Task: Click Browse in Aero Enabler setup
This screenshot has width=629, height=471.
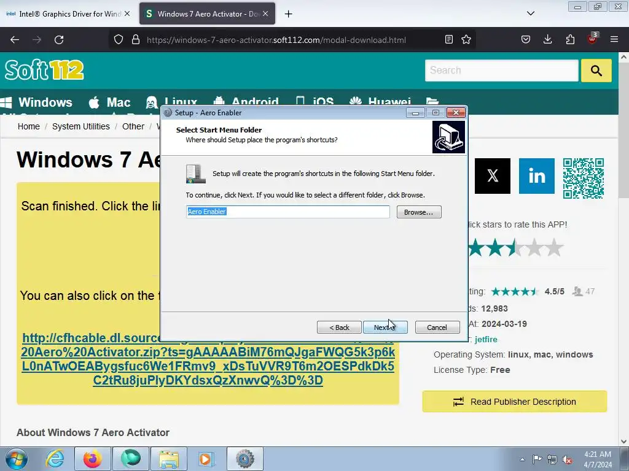Action: (419, 212)
